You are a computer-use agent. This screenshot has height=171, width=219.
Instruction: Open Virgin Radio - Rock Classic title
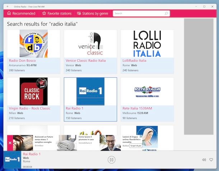click(x=29, y=108)
